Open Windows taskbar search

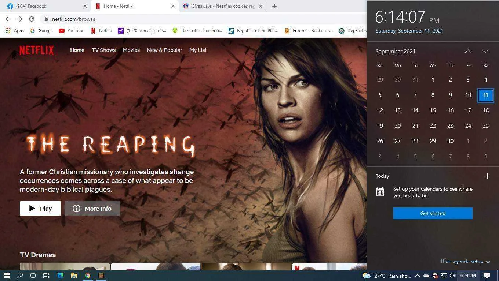[x=20, y=276]
